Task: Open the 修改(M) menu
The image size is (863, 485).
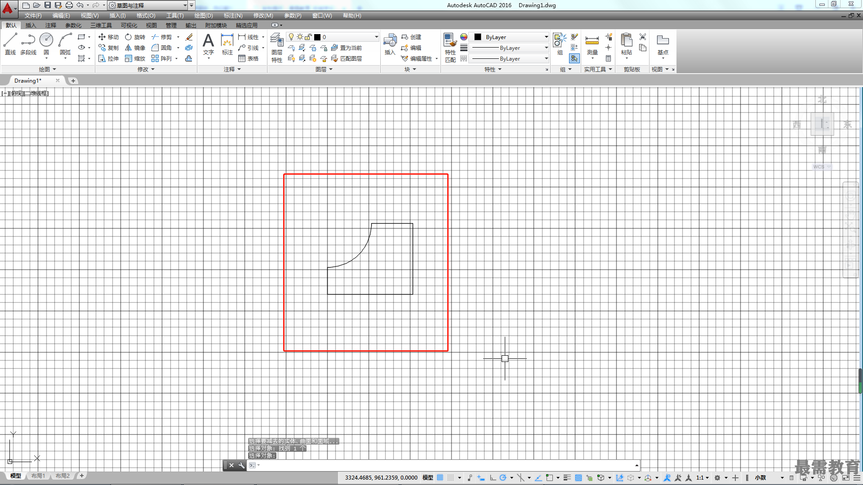Action: tap(263, 16)
